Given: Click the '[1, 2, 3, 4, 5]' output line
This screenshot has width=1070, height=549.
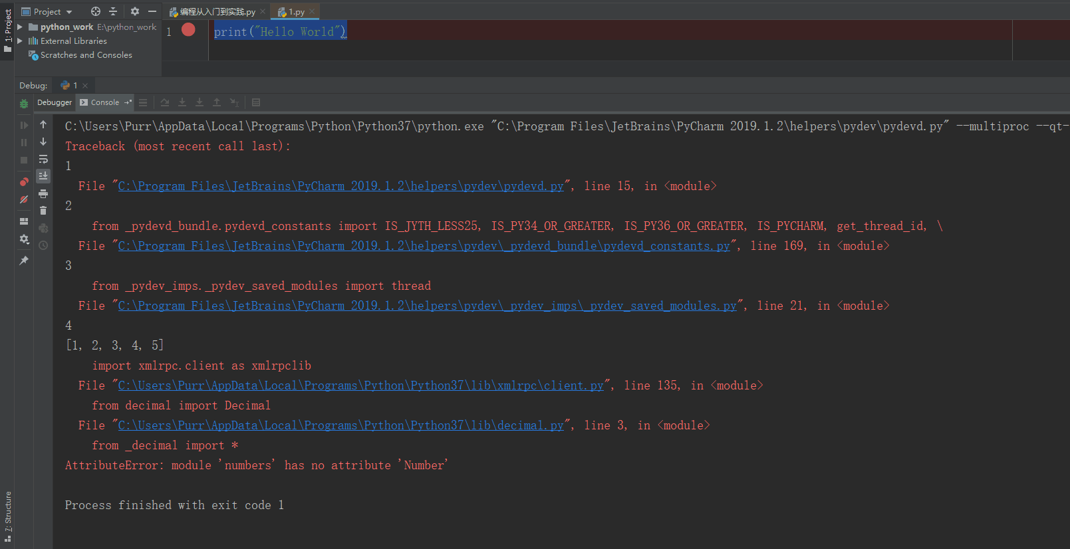Looking at the screenshot, I should [x=114, y=346].
